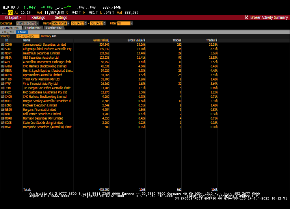Sort by the ID column header
290x209 pixels.
7,40
